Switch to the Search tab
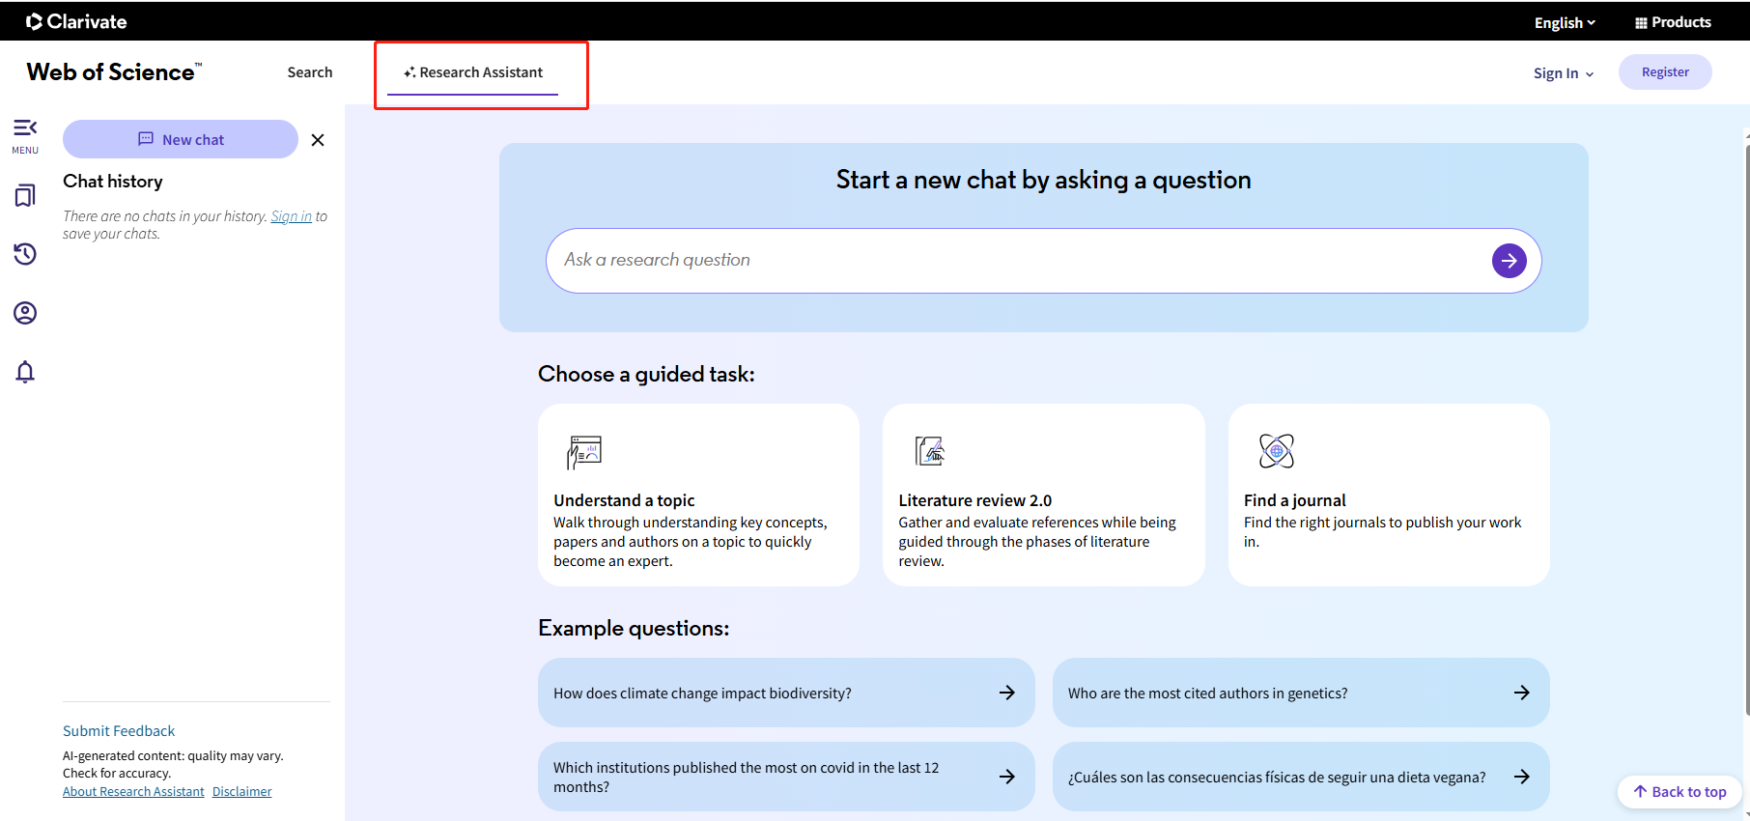This screenshot has width=1750, height=821. pyautogui.click(x=310, y=72)
